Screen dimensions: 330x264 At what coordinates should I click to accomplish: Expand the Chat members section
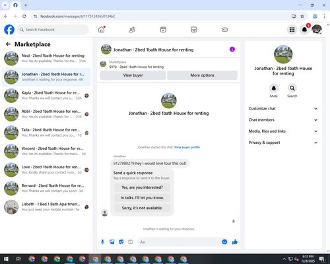tap(283, 120)
